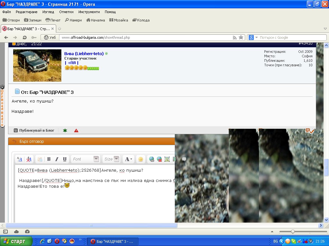The height and width of the screenshot is (246, 329).
Task: Bookmark the page with the star icon
Action: point(241,37)
